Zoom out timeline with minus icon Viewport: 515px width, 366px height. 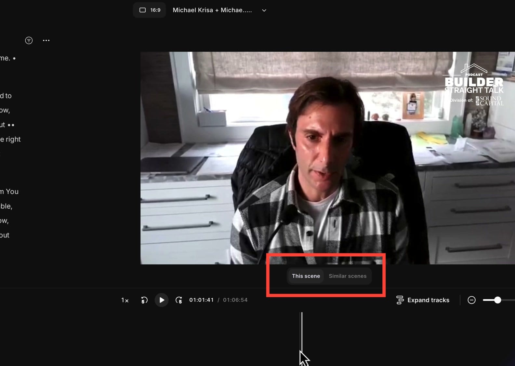(471, 300)
